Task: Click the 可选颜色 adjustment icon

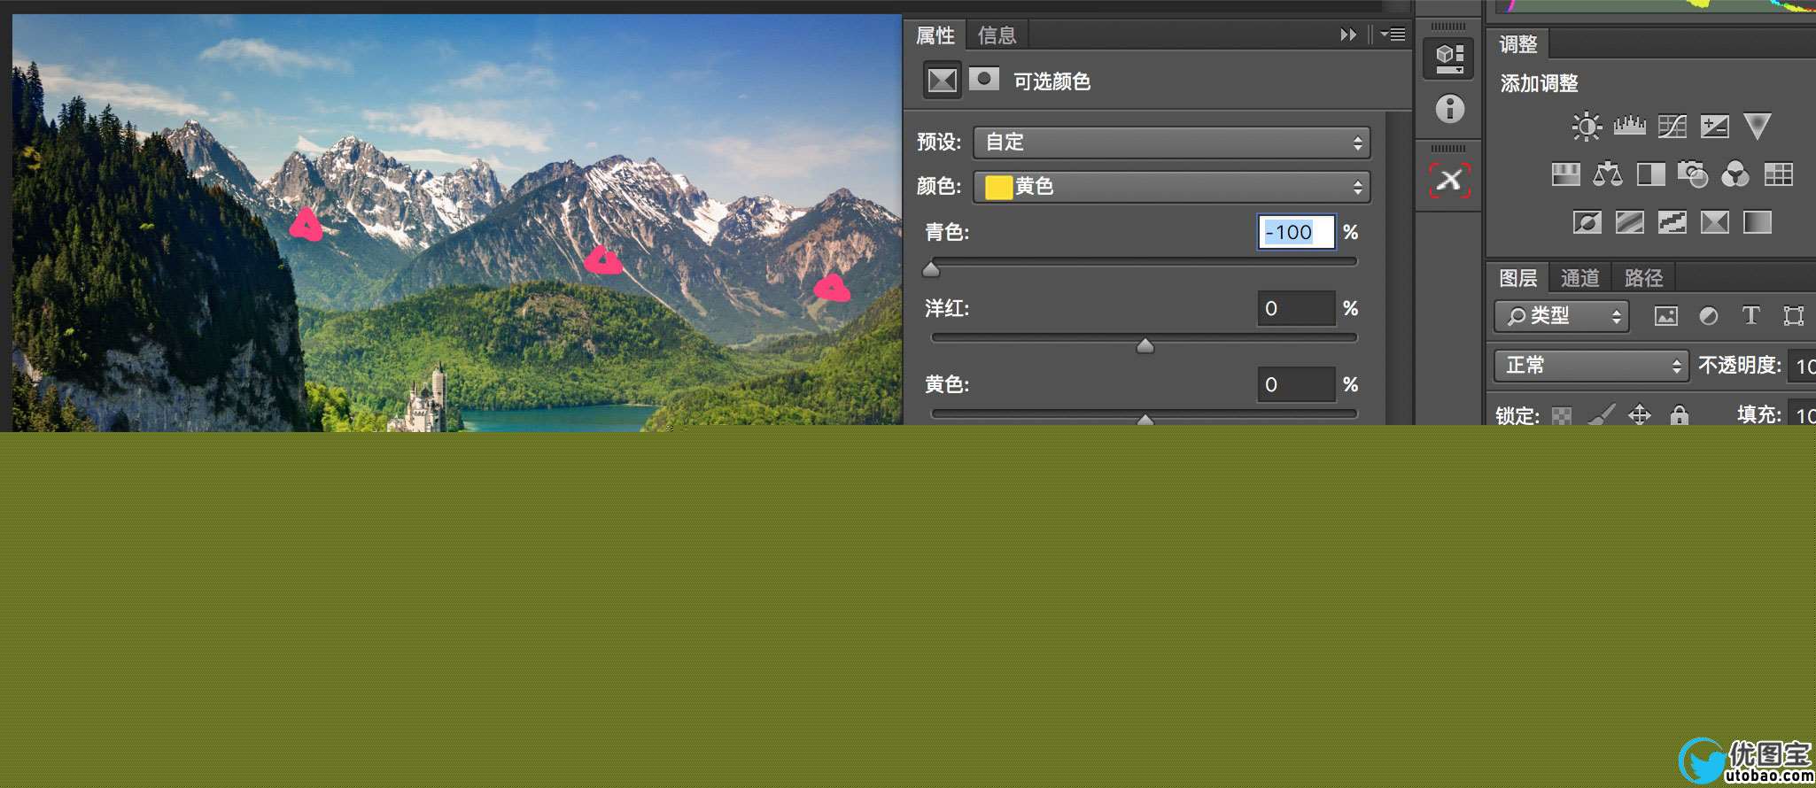Action: 942,81
